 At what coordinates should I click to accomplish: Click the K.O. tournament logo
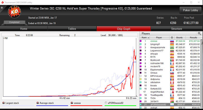pyautogui.click(x=14, y=12)
